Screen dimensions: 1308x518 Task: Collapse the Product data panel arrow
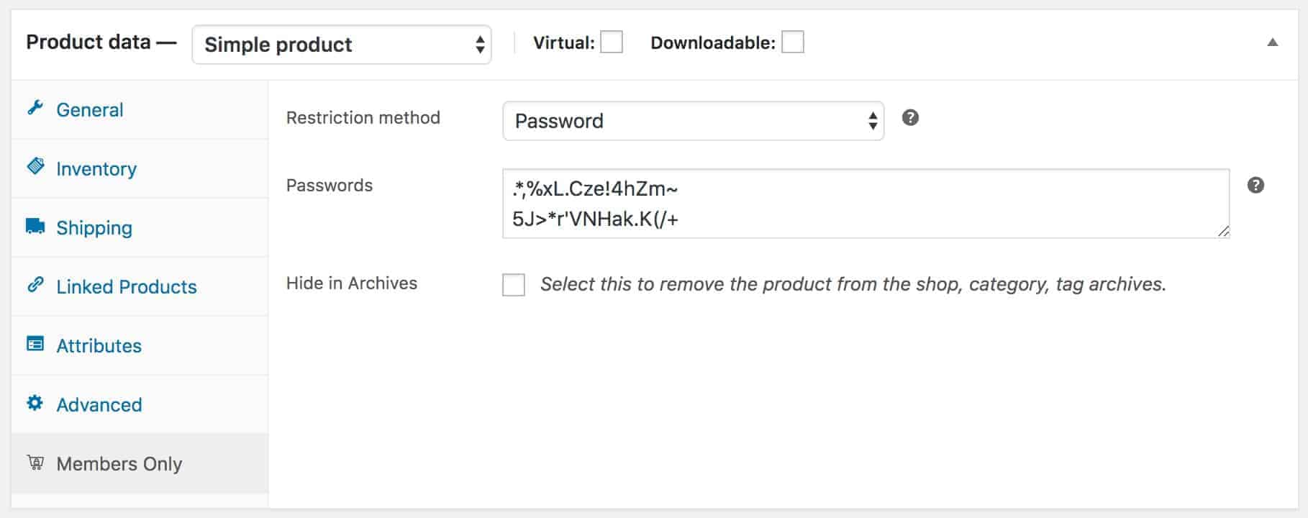(x=1273, y=42)
